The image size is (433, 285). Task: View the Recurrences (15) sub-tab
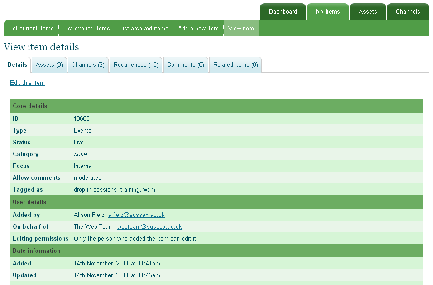click(136, 65)
